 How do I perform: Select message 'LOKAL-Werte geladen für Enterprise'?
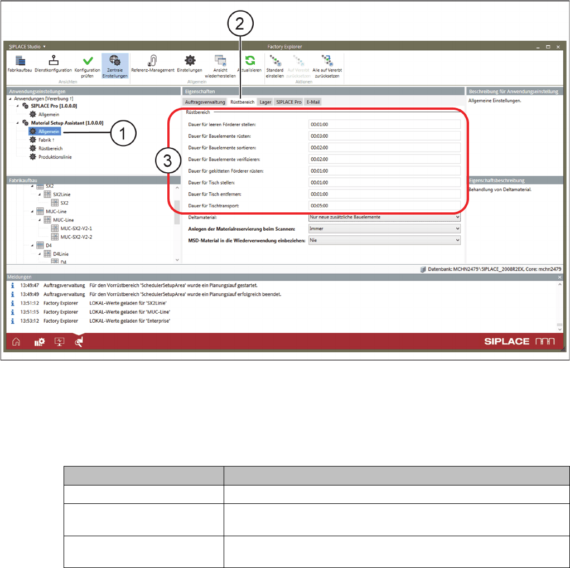129,321
